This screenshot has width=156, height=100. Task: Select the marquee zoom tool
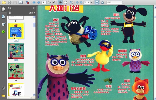tap(71, 2)
